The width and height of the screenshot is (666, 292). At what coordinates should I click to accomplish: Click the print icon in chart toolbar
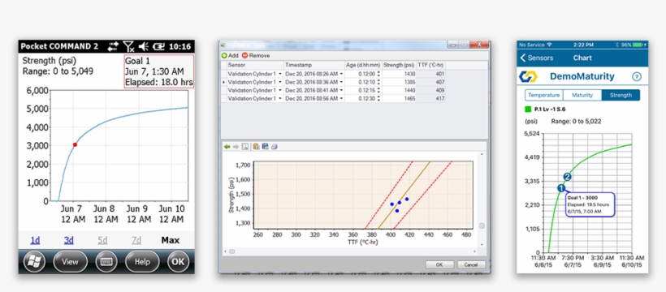[x=275, y=147]
